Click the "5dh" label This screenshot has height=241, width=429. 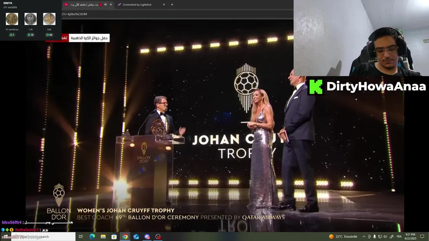pyautogui.click(x=49, y=29)
